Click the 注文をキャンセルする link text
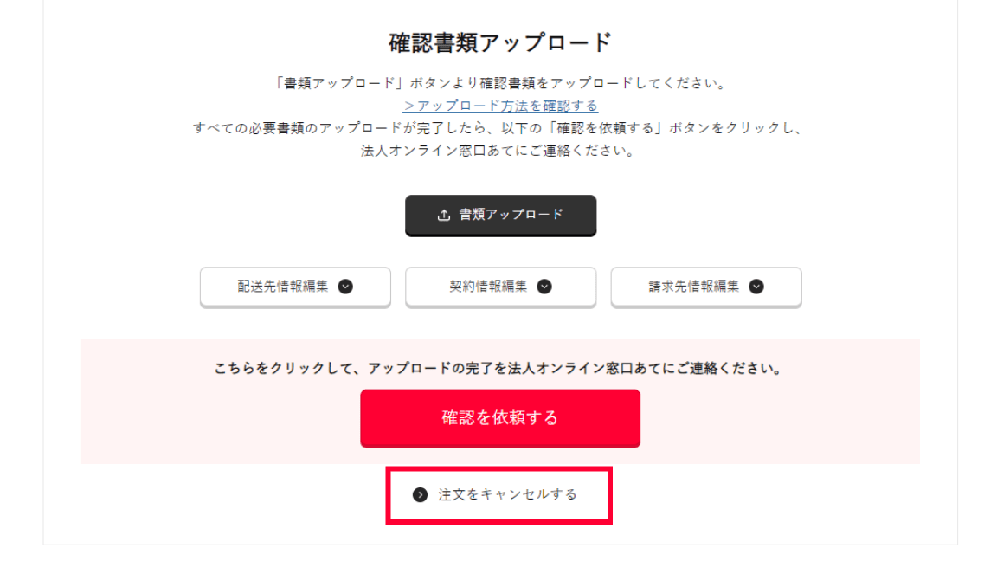 tap(507, 495)
